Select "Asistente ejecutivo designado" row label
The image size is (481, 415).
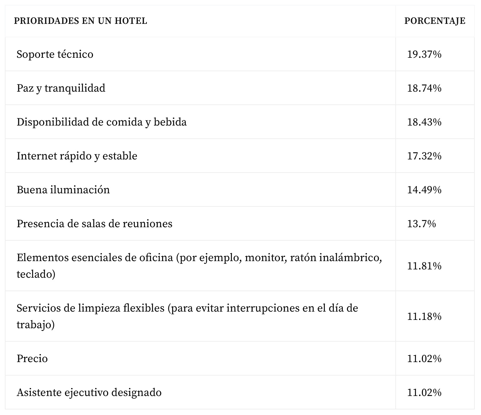click(x=89, y=393)
